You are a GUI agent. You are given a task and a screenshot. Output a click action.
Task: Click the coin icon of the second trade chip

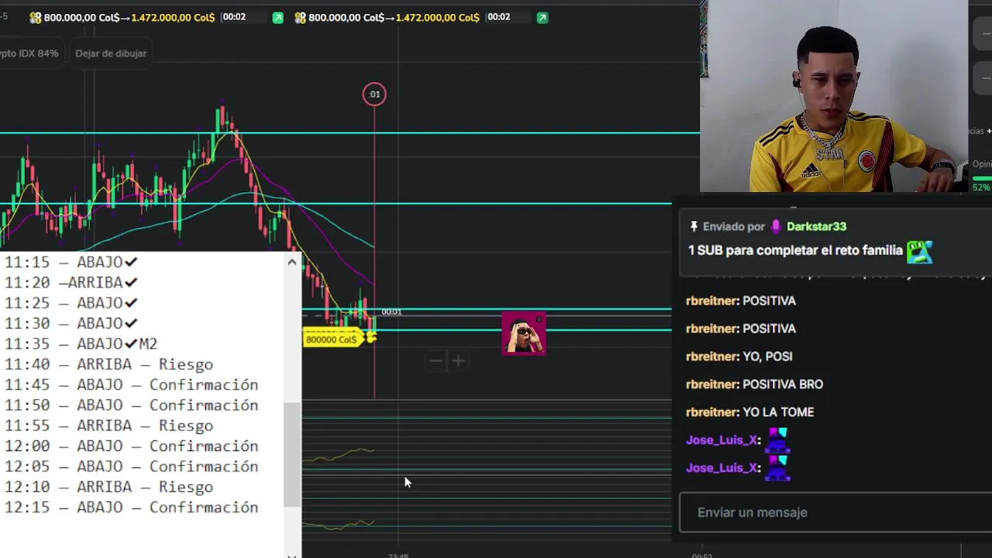tap(300, 17)
